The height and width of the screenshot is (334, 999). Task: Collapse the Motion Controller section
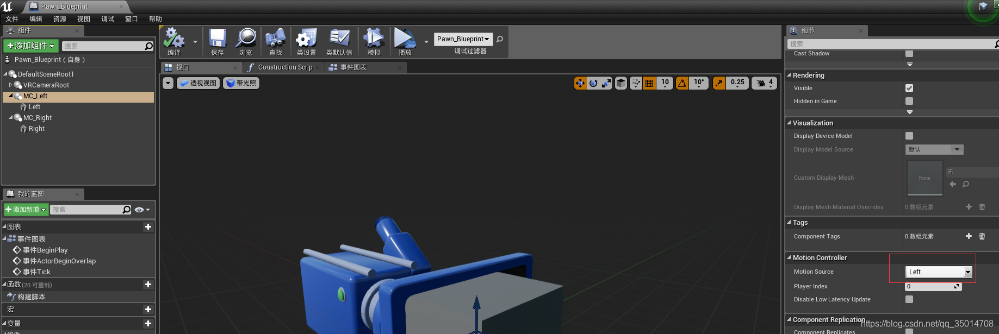(x=790, y=257)
